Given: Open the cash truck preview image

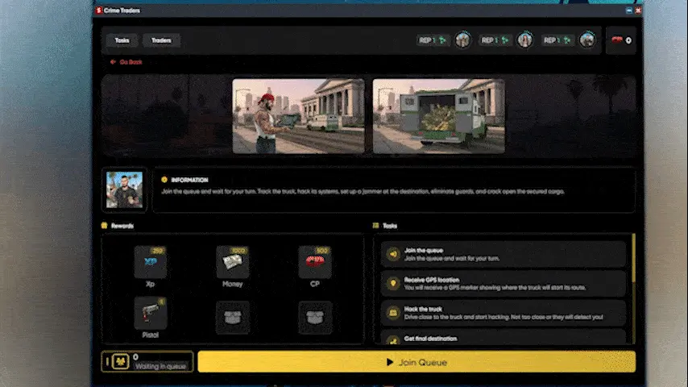Looking at the screenshot, I should pos(439,115).
